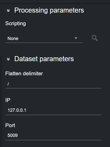Click the dark header bar above the panel
This screenshot has width=110, height=147.
(55, 2)
